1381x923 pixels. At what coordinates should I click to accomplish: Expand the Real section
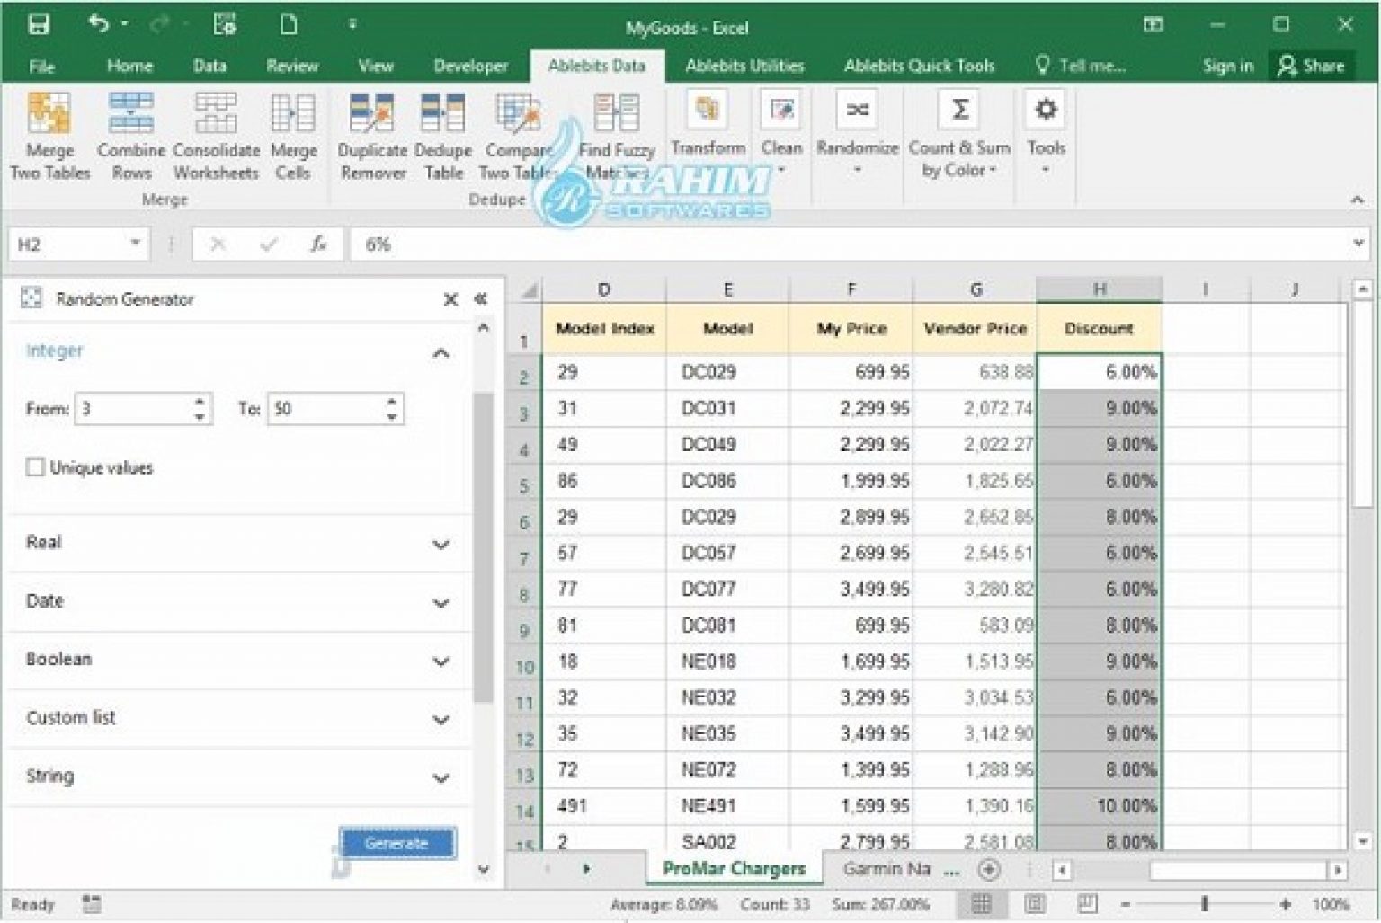tap(441, 544)
